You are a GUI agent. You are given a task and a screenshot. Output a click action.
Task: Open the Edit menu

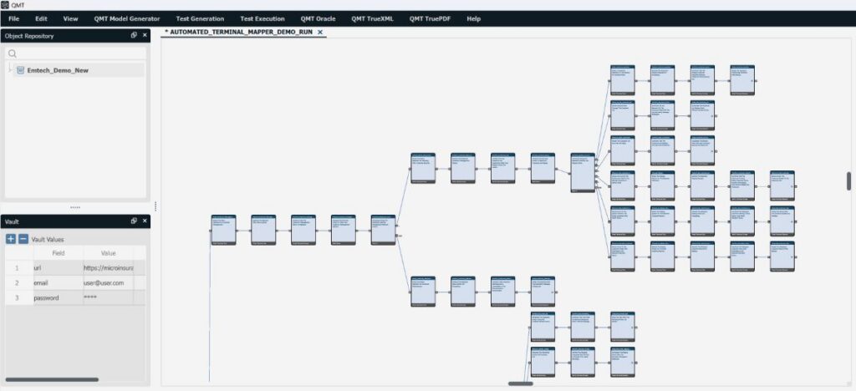[42, 18]
